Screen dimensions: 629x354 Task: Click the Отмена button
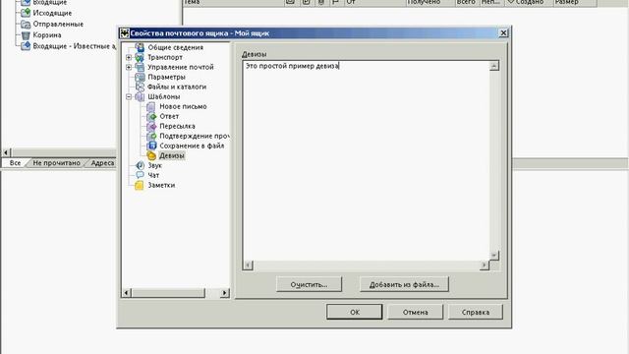pyautogui.click(x=415, y=312)
